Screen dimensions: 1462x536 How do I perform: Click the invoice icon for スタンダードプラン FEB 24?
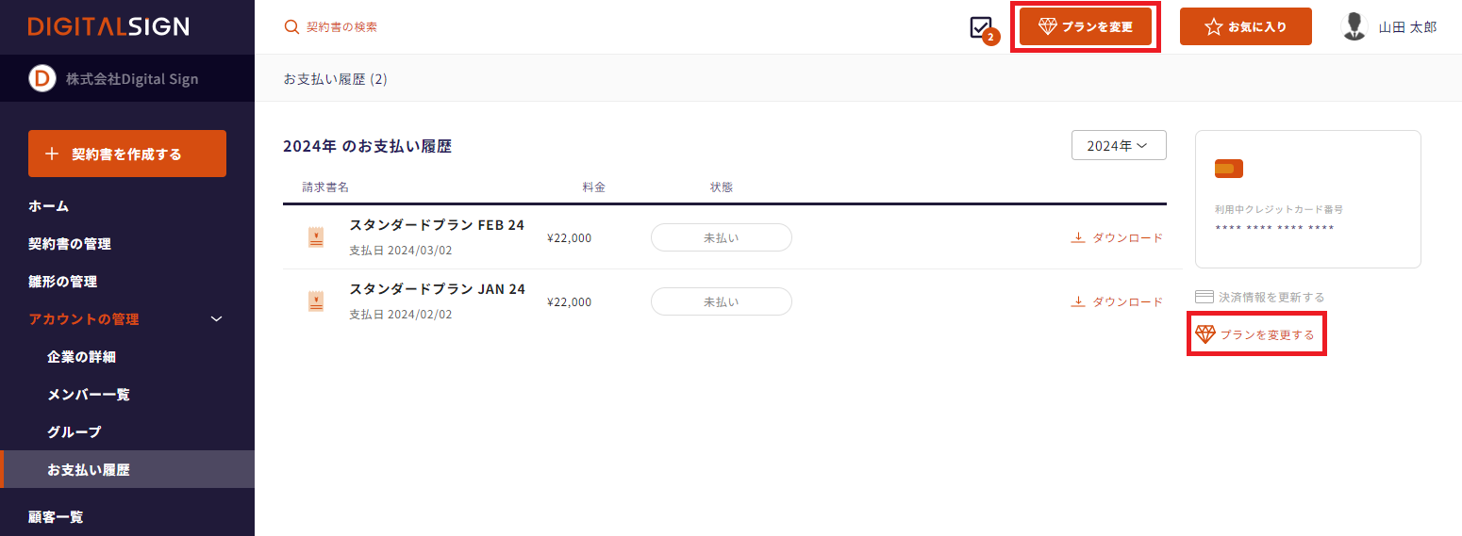(316, 237)
